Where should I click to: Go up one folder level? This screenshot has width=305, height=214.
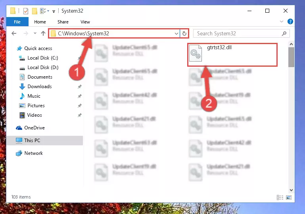43,33
